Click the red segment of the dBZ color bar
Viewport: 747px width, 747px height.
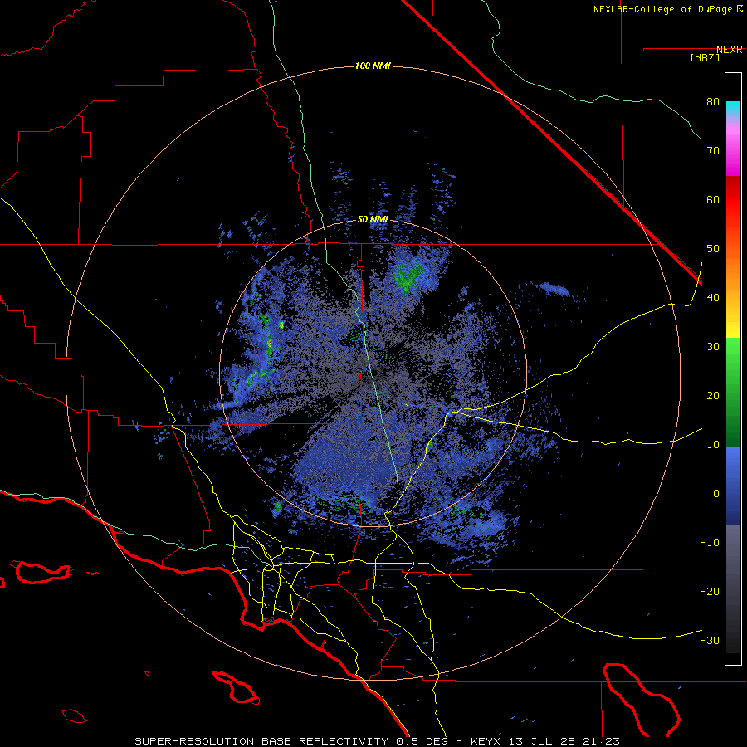point(733,200)
